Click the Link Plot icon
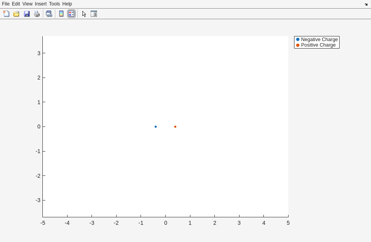The height and width of the screenshot is (242, 371). coord(49,14)
